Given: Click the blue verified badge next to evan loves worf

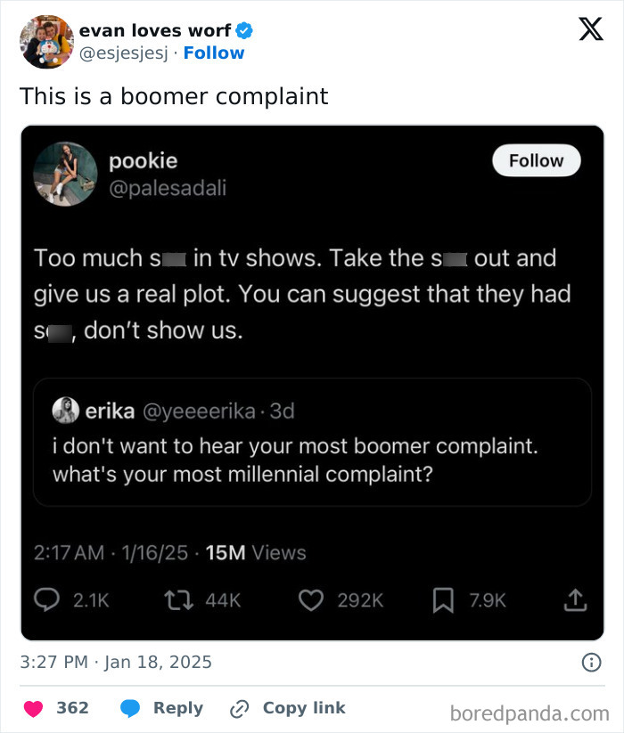Looking at the screenshot, I should pyautogui.click(x=245, y=29).
